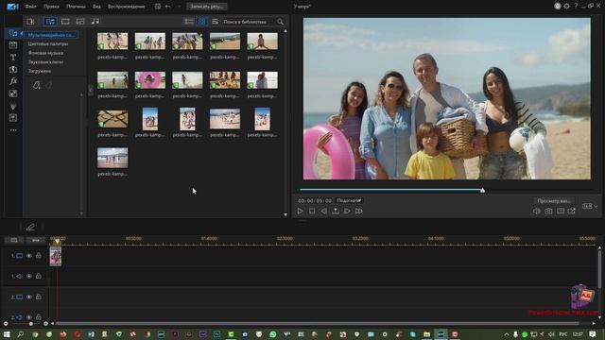605x340 pixels.
Task: Lock video track 1
Action: click(x=39, y=256)
